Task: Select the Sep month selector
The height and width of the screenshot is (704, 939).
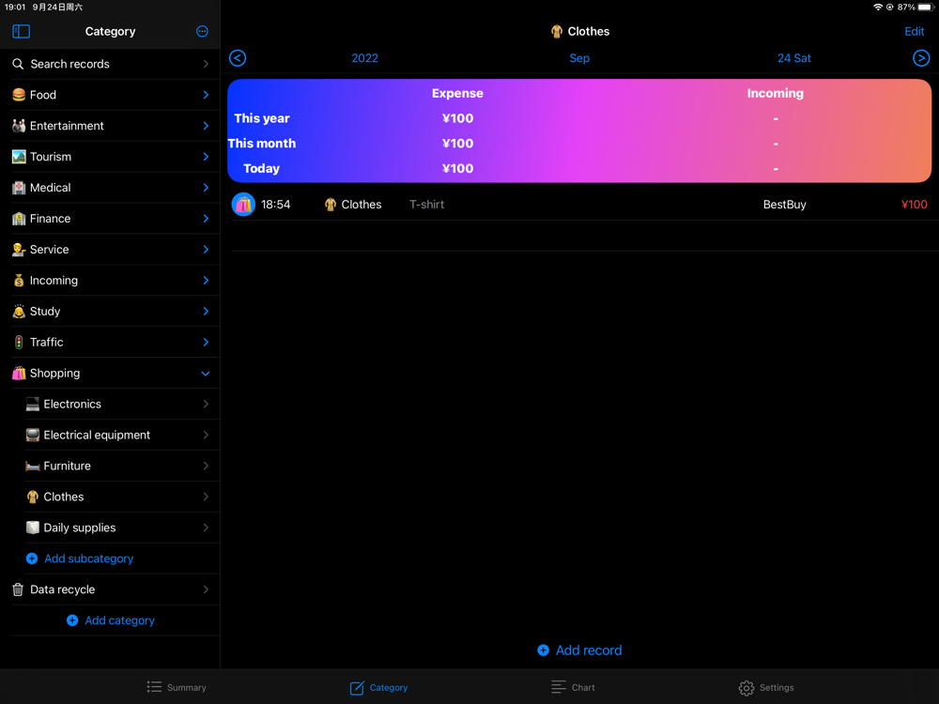Action: [x=579, y=58]
